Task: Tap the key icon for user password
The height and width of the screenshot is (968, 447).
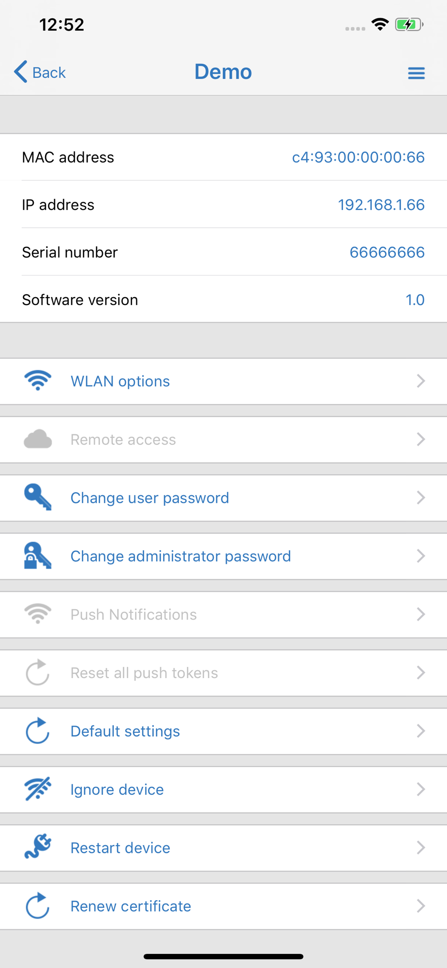Action: coord(38,498)
